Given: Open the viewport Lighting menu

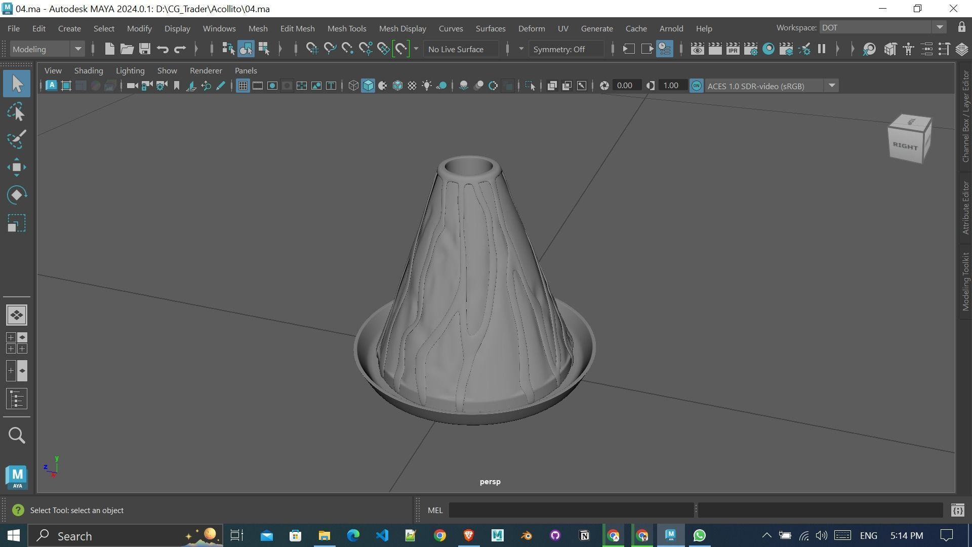Looking at the screenshot, I should 130,70.
